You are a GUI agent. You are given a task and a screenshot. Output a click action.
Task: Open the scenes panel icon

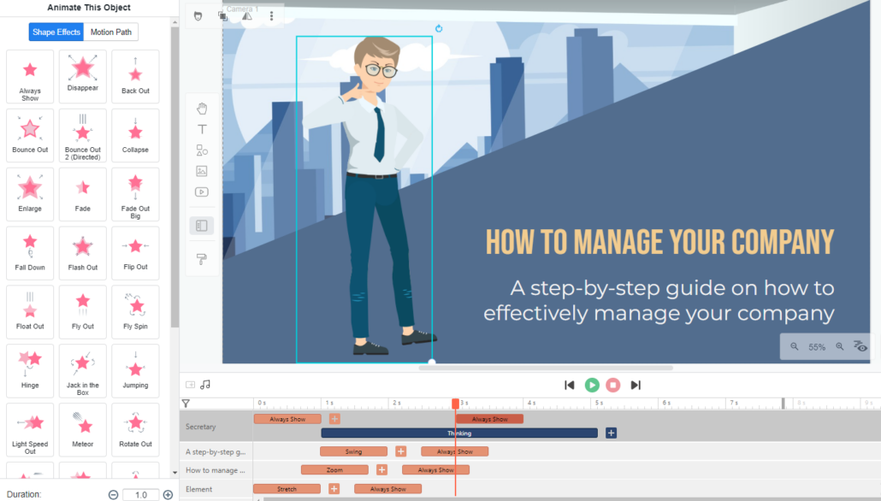pyautogui.click(x=202, y=225)
